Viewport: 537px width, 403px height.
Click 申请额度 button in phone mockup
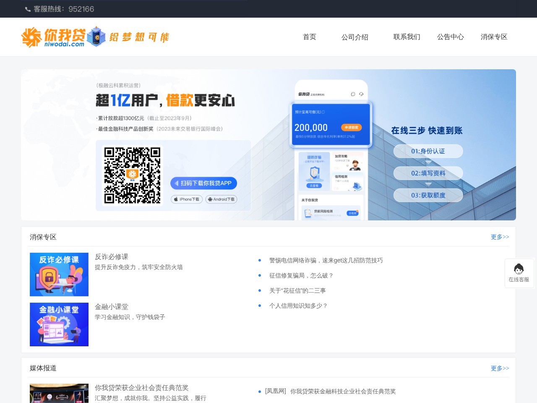(x=351, y=127)
